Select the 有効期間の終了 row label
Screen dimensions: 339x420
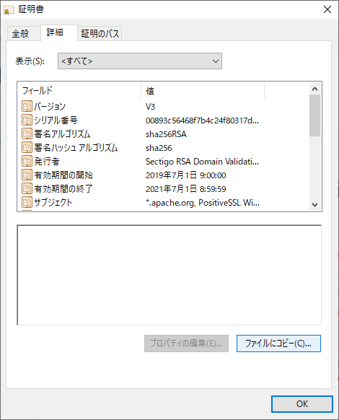pyautogui.click(x=63, y=189)
